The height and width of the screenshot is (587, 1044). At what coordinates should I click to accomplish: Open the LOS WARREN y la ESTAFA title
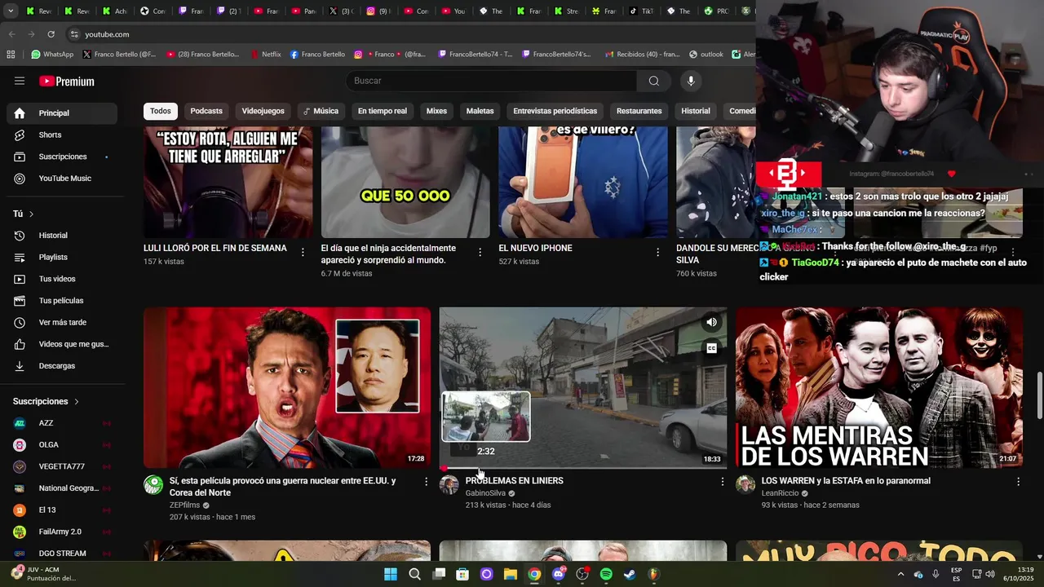pyautogui.click(x=846, y=481)
